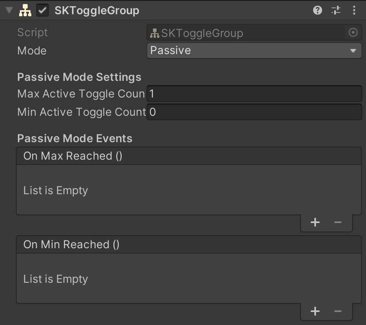Add a listener to On Max Reached

click(315, 222)
